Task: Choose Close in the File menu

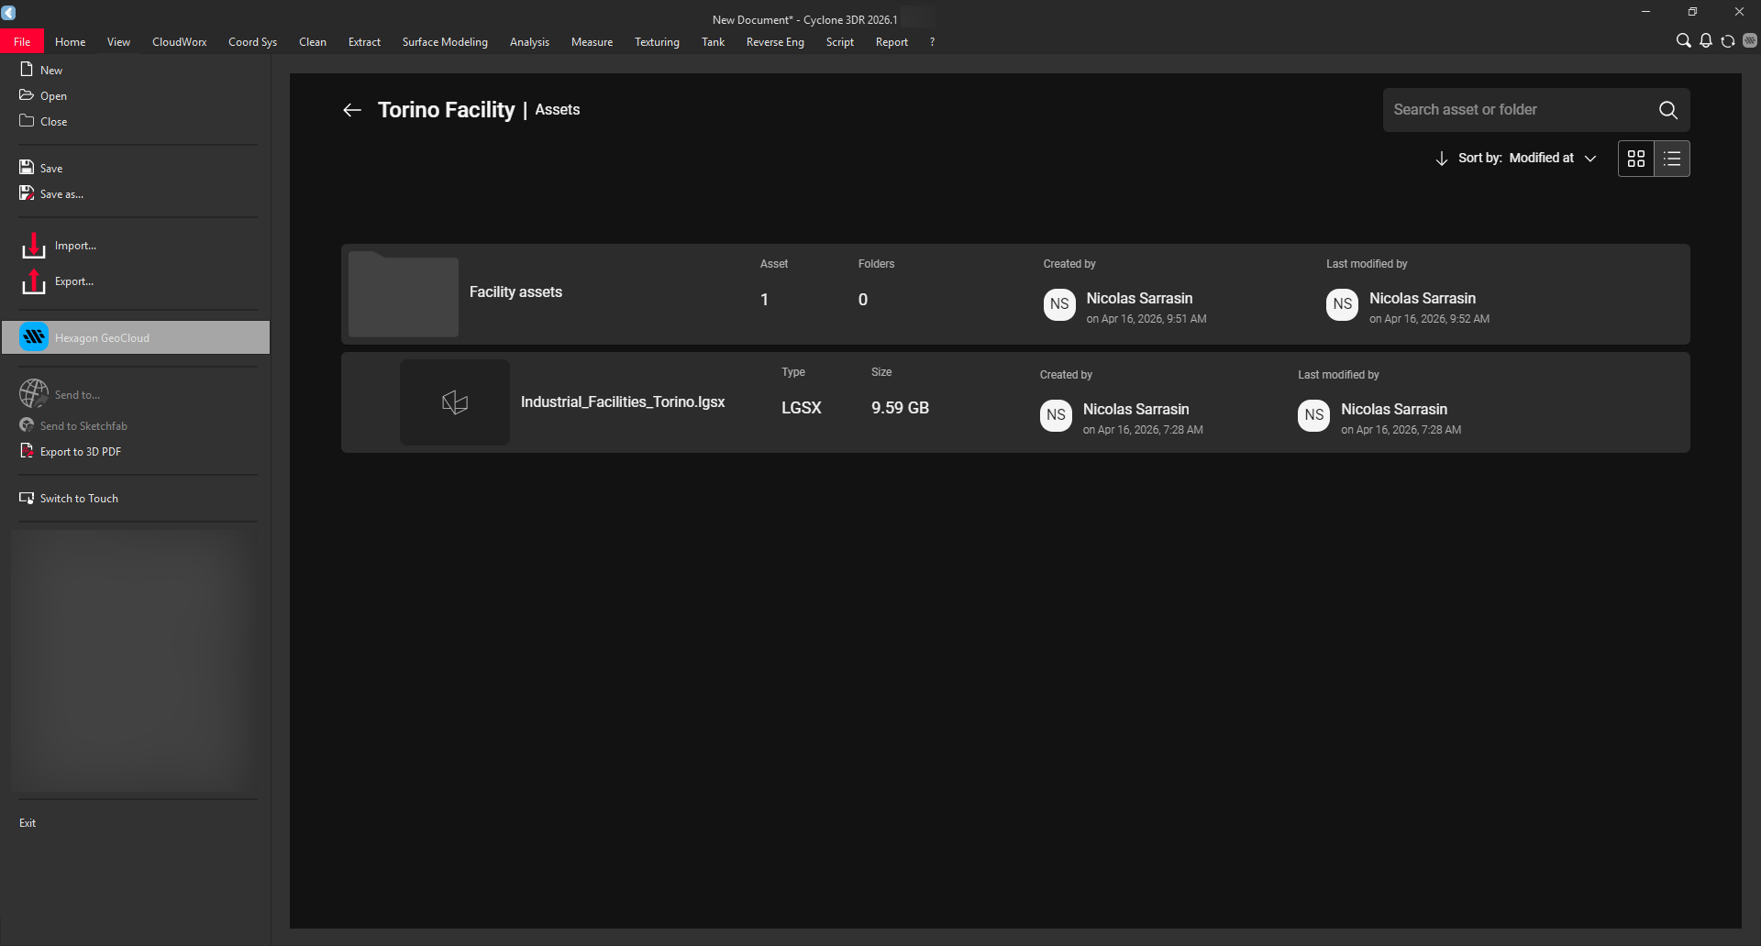Action: click(x=53, y=121)
